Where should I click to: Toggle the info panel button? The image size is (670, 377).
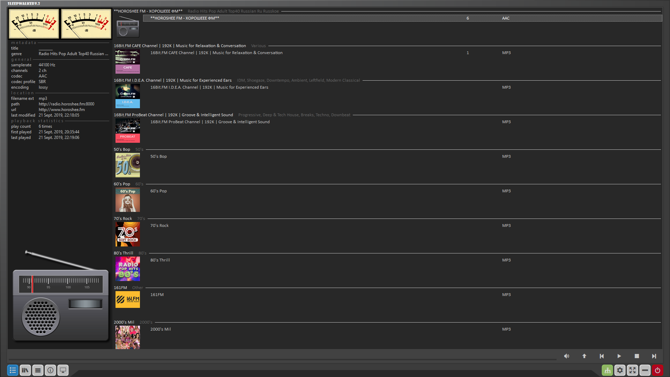[50, 370]
